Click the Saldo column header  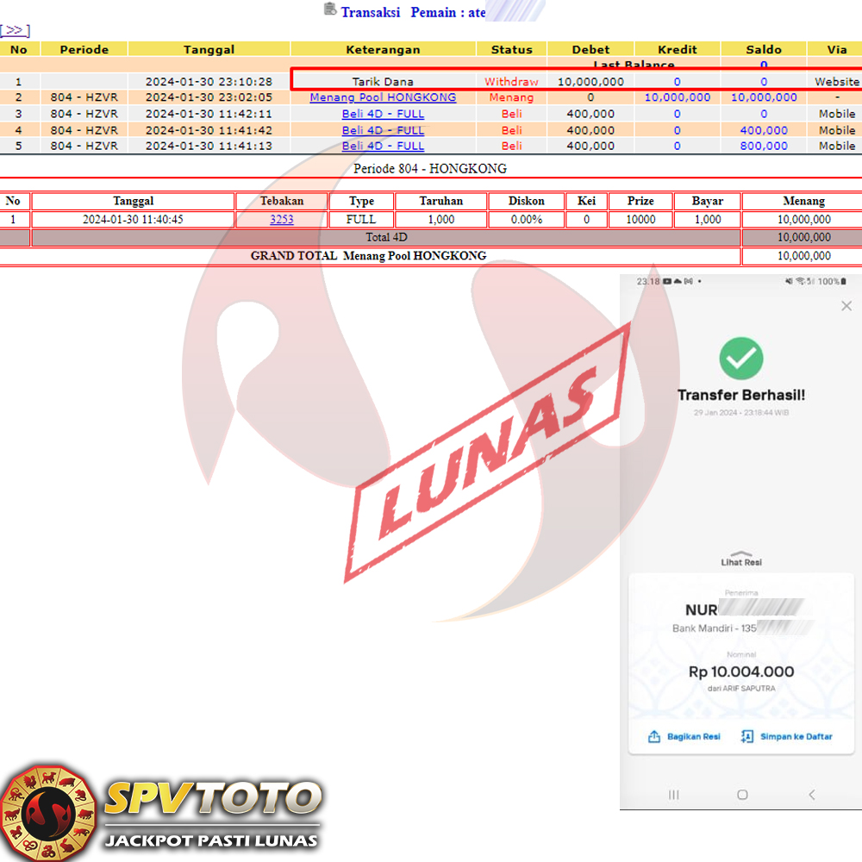[x=763, y=50]
